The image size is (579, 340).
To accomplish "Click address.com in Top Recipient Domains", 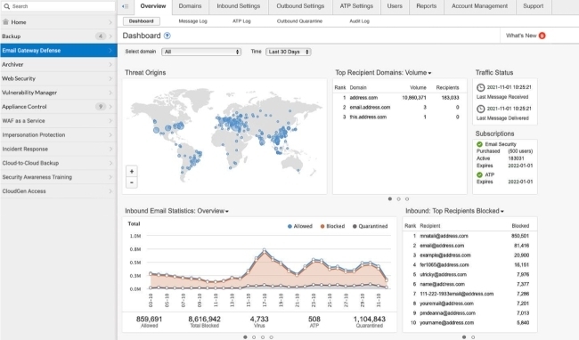I will [x=363, y=98].
